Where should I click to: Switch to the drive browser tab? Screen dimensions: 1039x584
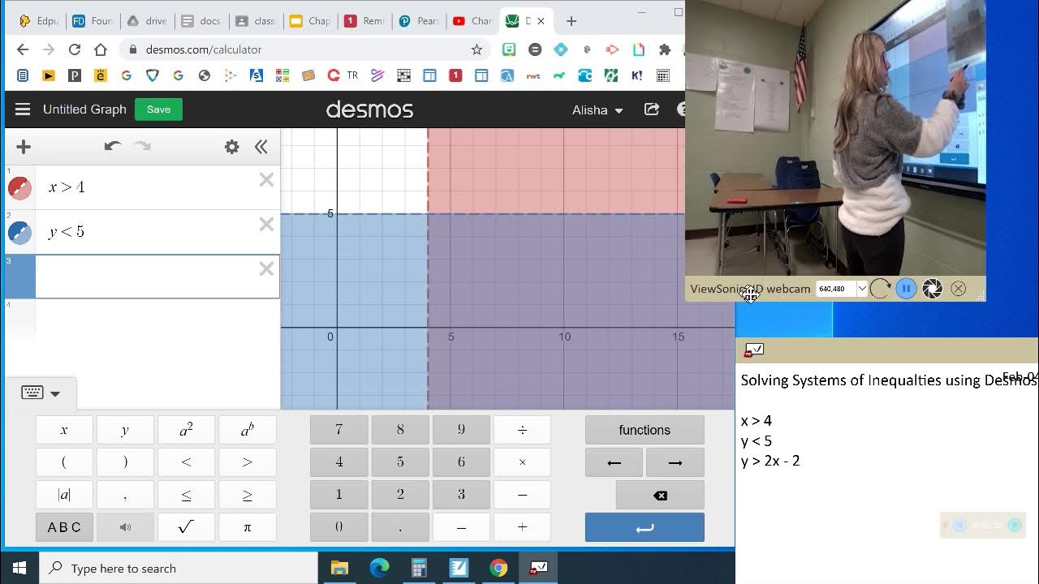click(x=147, y=21)
